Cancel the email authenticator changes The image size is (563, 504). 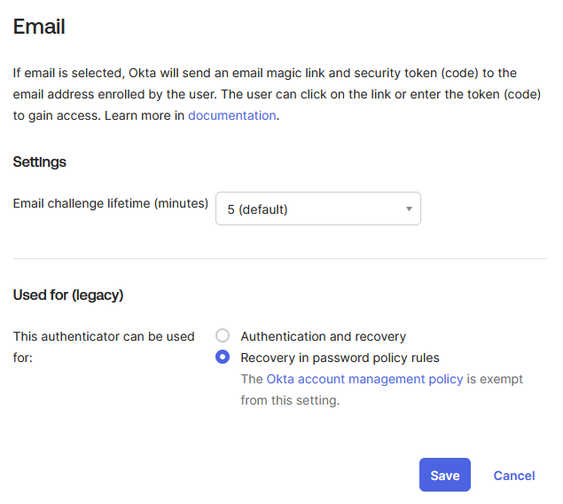[514, 476]
